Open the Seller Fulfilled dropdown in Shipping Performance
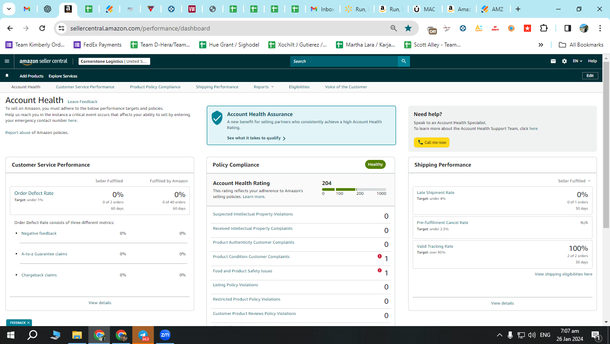610x344 pixels. click(574, 181)
